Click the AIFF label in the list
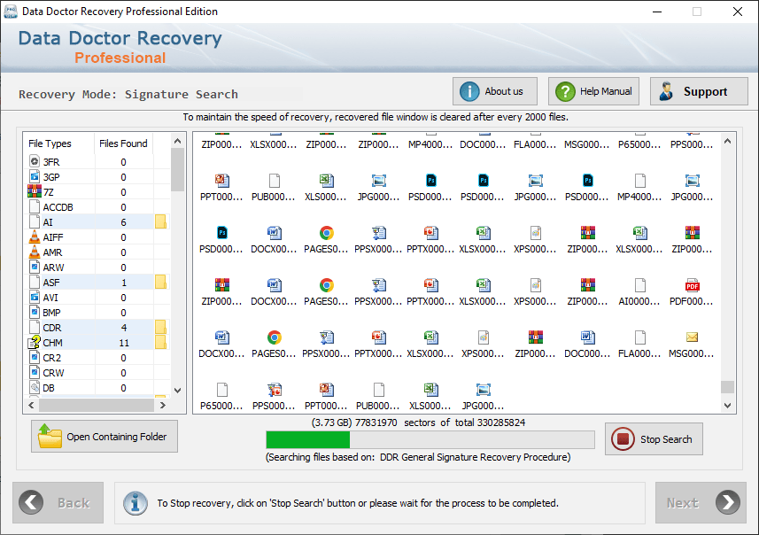759x535 pixels. click(53, 237)
